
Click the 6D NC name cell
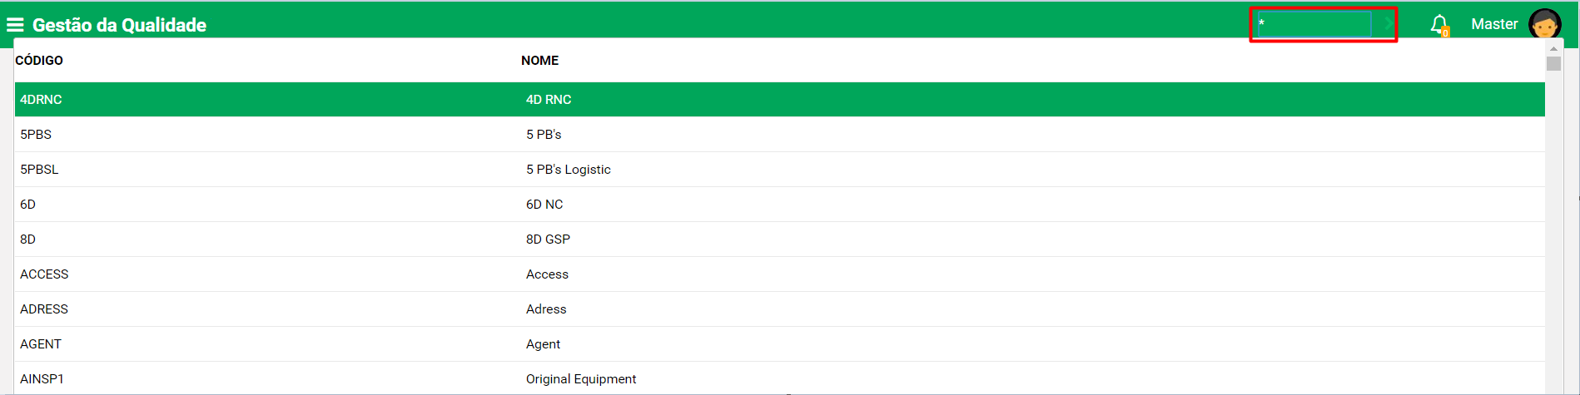coord(544,205)
